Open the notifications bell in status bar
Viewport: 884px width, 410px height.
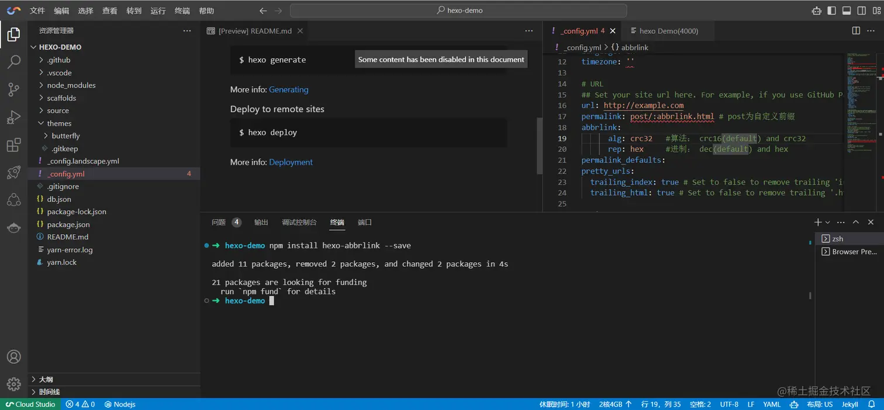(873, 404)
